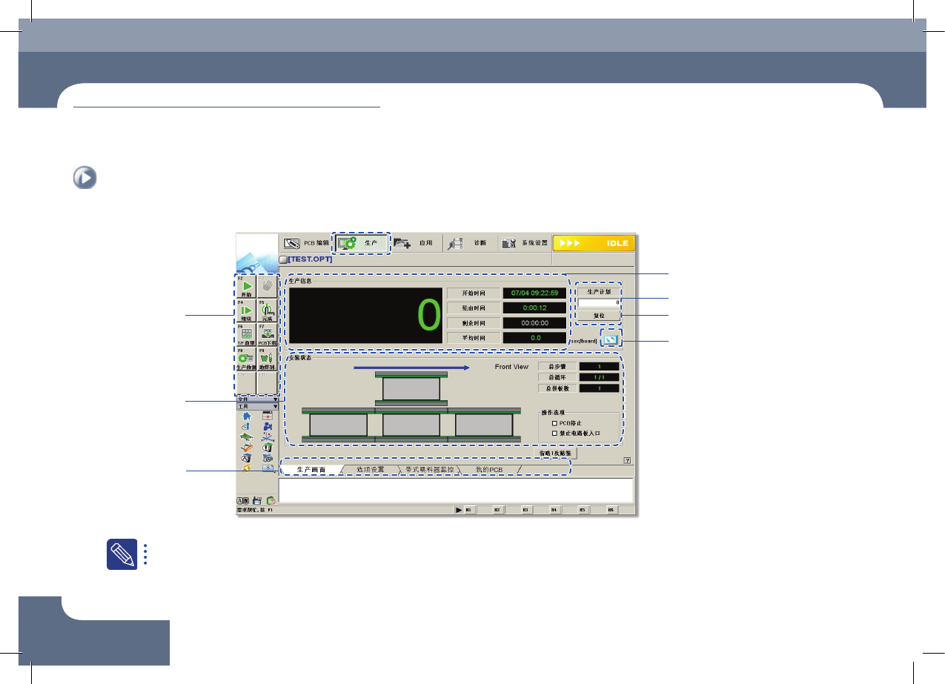Click the A例 icon at bottom left
Screen dimensions: 945x684
coord(242,501)
